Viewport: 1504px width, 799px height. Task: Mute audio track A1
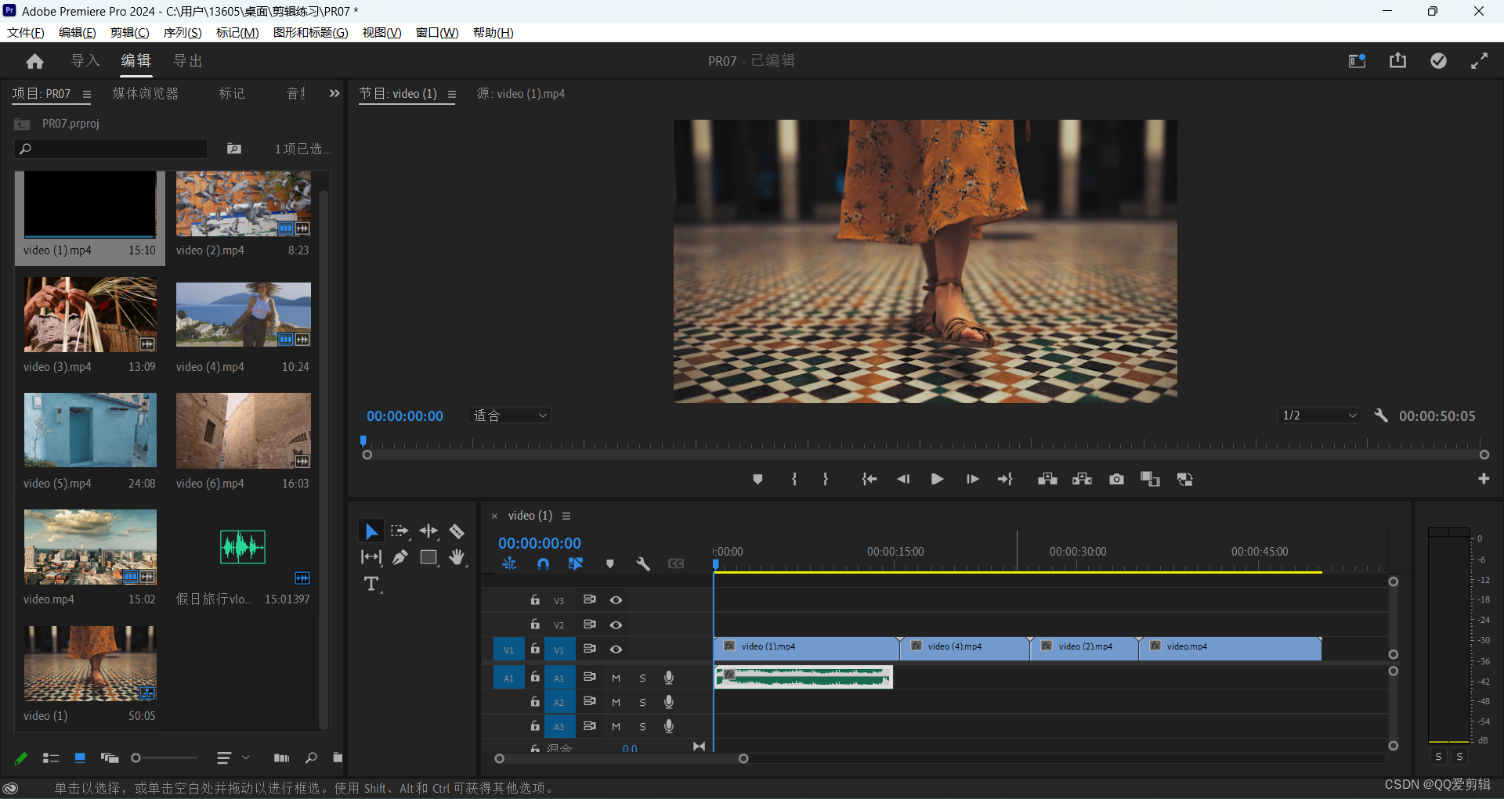coord(616,678)
